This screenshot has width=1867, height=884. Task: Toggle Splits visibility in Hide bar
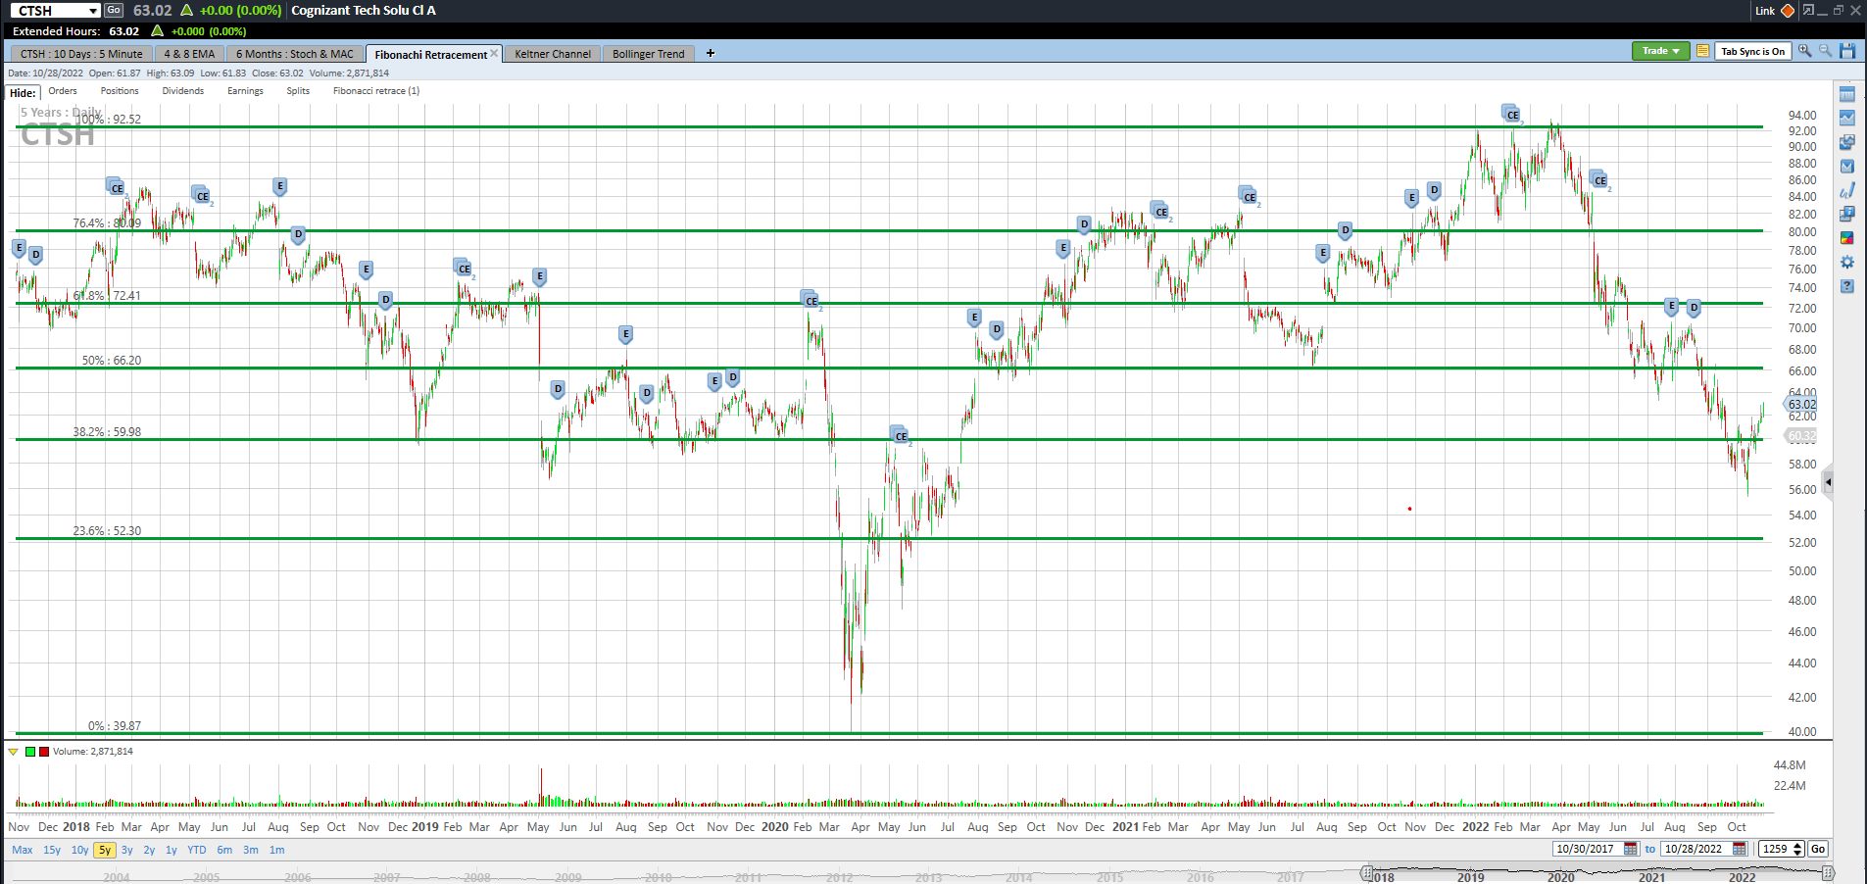point(298,91)
